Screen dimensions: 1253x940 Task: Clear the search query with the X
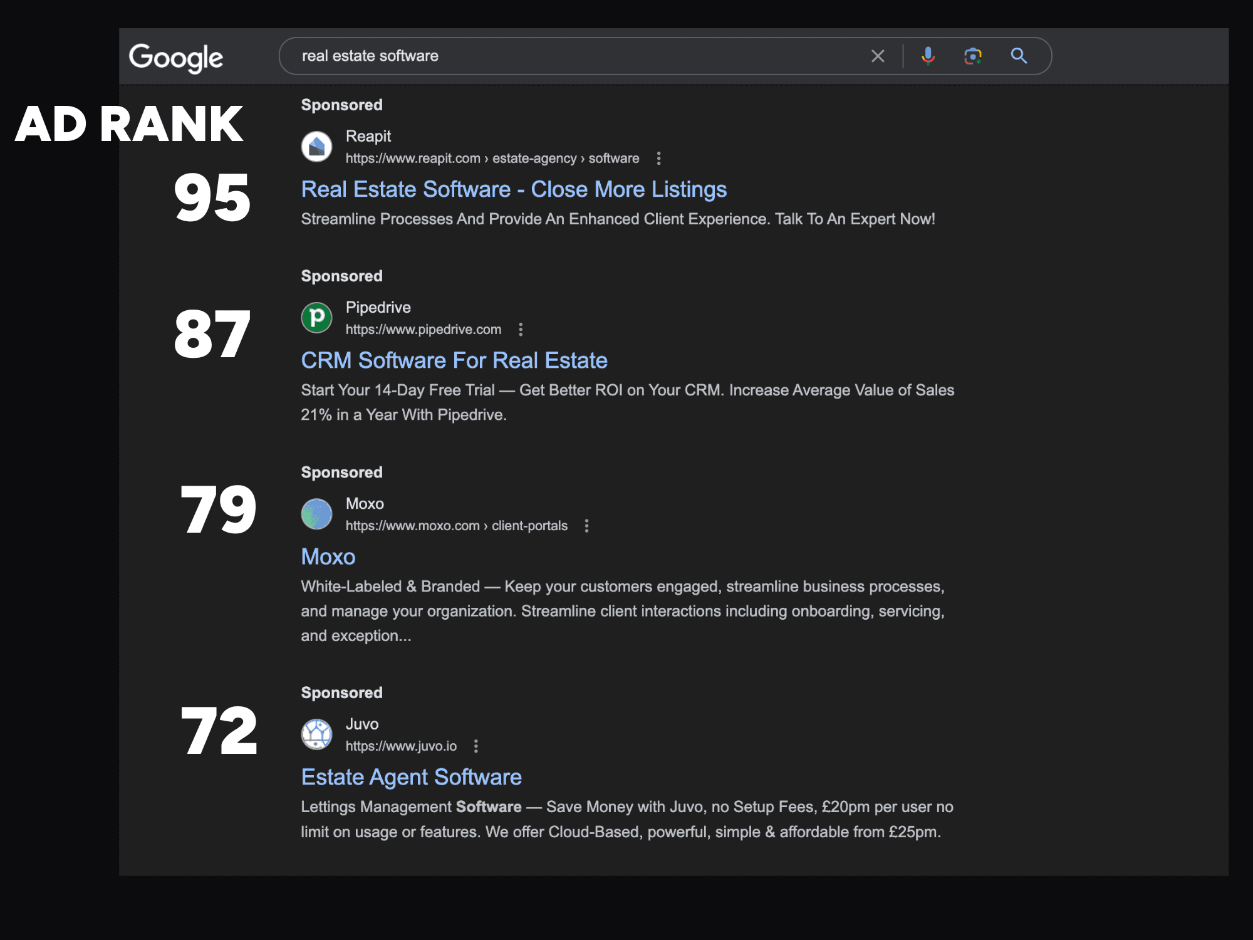(877, 56)
